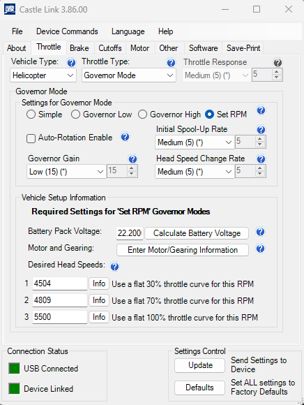
Task: Click the help icon beside Throttle Type
Action: click(171, 63)
